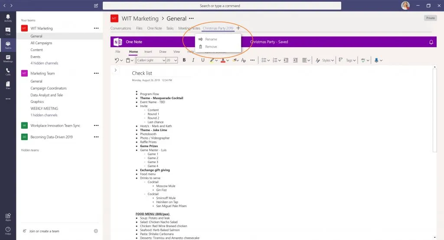Apply bold formatting

184,60
